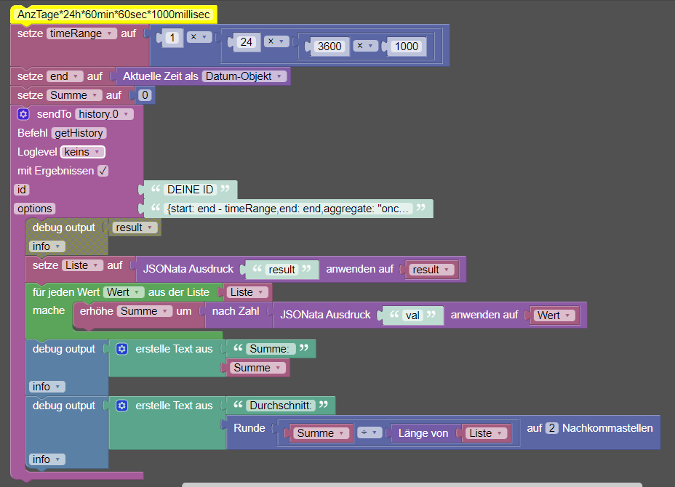The height and width of the screenshot is (487, 675).
Task: Open the history.0 instance dropdown
Action: tap(104, 114)
